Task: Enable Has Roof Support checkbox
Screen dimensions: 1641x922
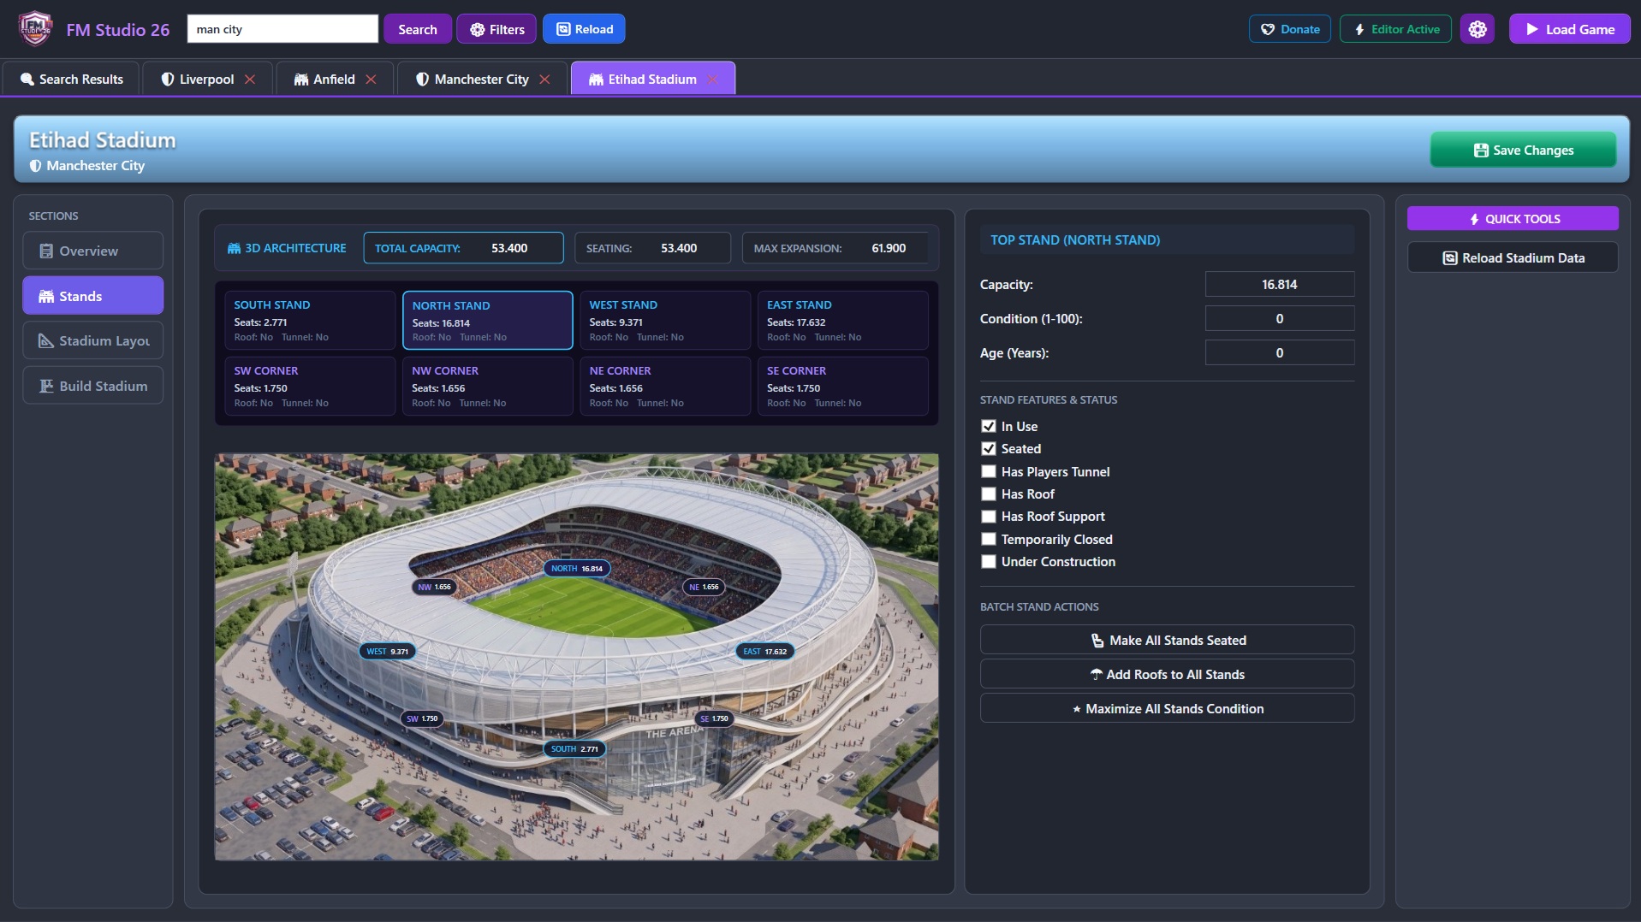Action: pos(989,516)
